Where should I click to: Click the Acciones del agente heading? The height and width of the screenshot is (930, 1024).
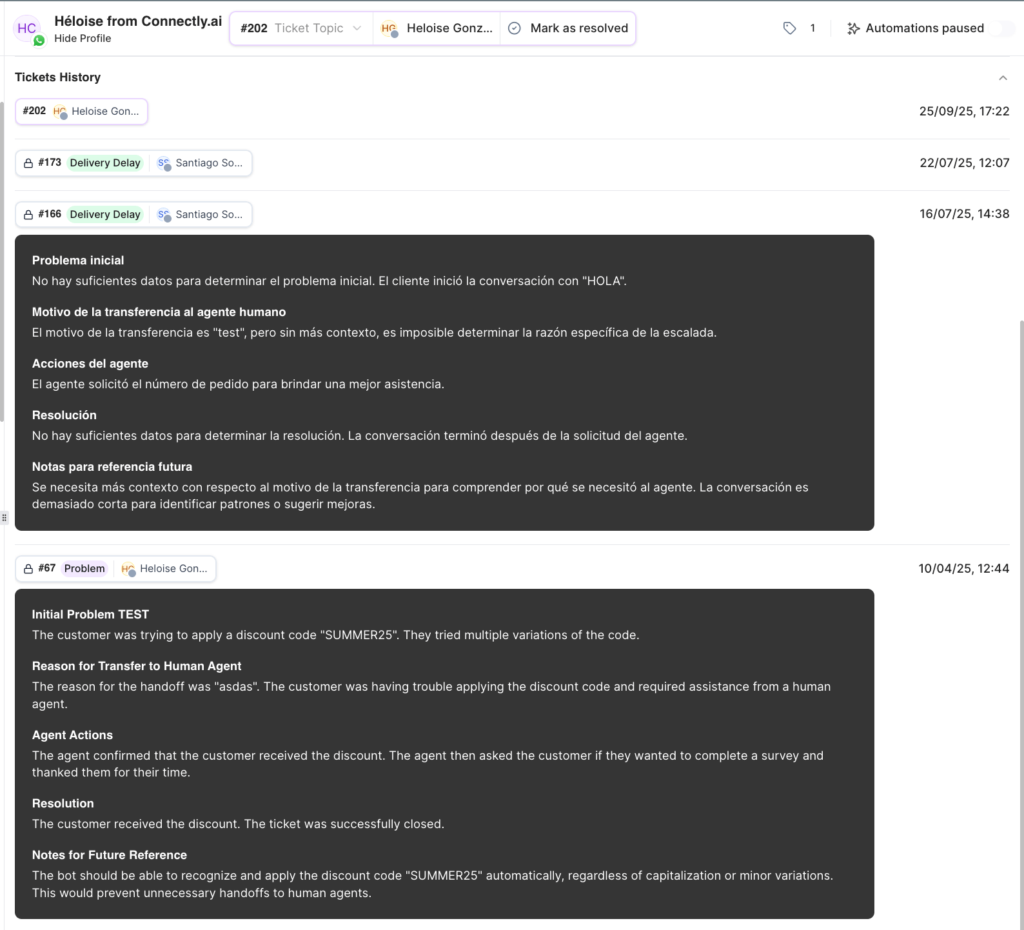click(x=90, y=364)
